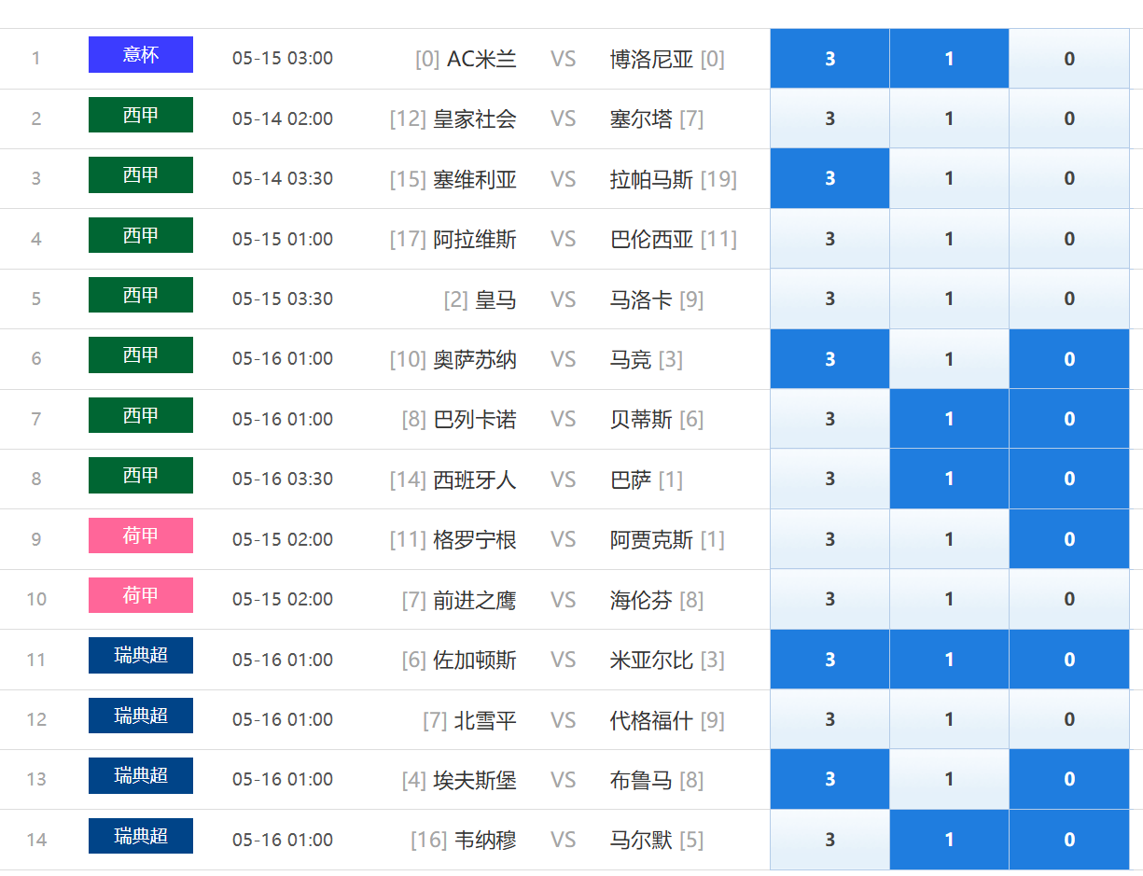Click the 意杯 league tag in row 1
The height and width of the screenshot is (876, 1143).
141,54
